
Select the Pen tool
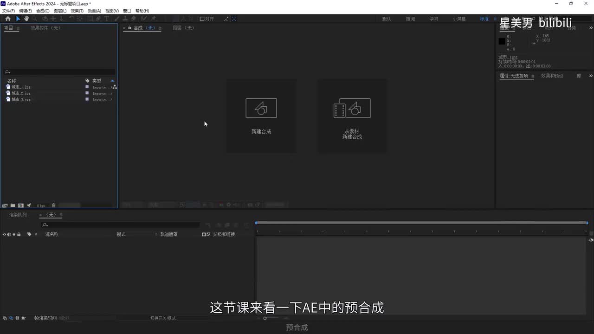coord(98,19)
